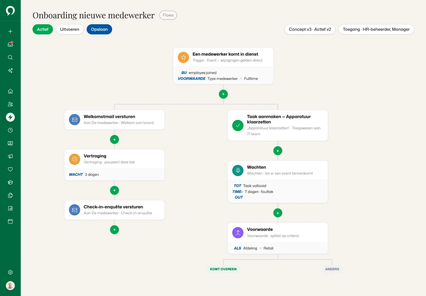Add a step after the Vertraging node
Screen dimensions: 426x296
tap(114, 190)
